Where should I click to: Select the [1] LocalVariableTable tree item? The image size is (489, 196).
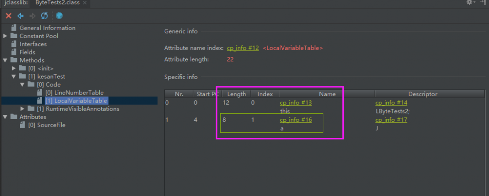(76, 101)
